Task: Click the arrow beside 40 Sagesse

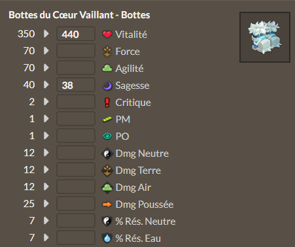Action: point(46,85)
